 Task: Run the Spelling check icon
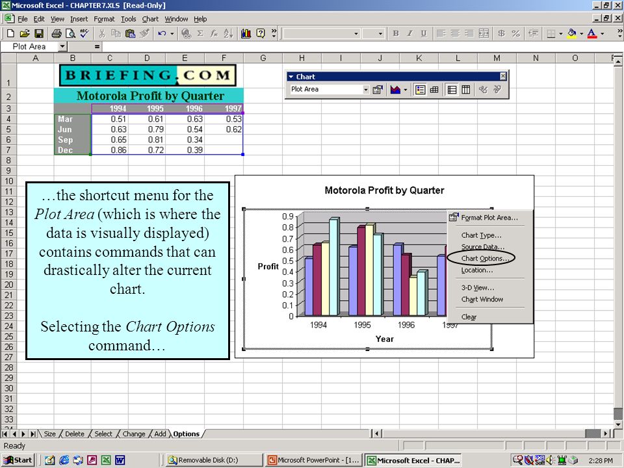point(84,33)
